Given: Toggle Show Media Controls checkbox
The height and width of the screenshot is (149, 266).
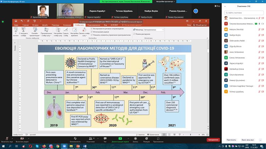Looking at the screenshot, I should [x=92, y=35].
